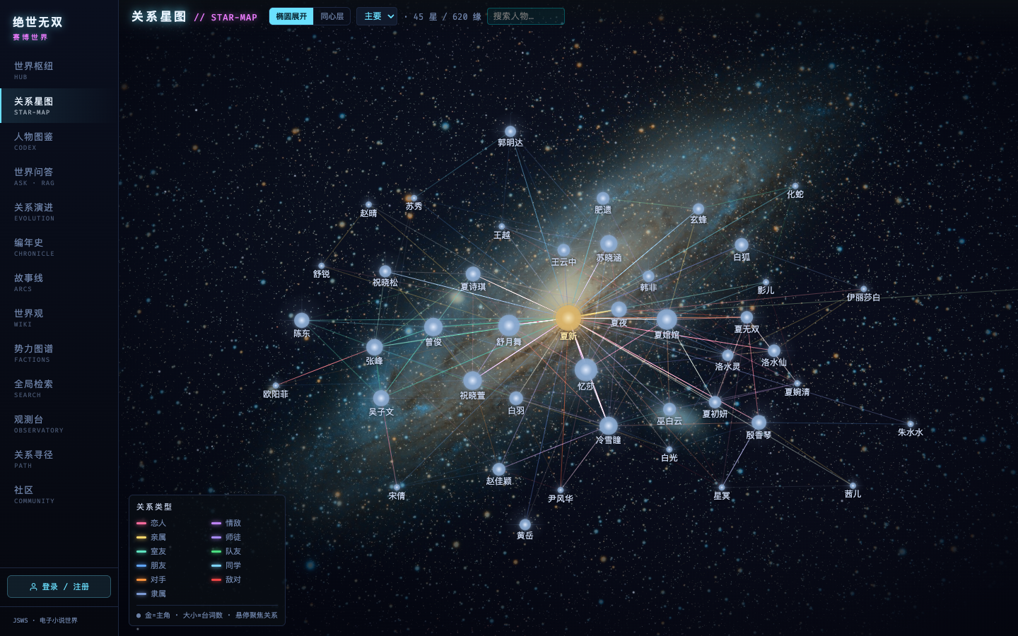Navigate to 故事线 ARCS
This screenshot has width=1018, height=636.
point(59,283)
